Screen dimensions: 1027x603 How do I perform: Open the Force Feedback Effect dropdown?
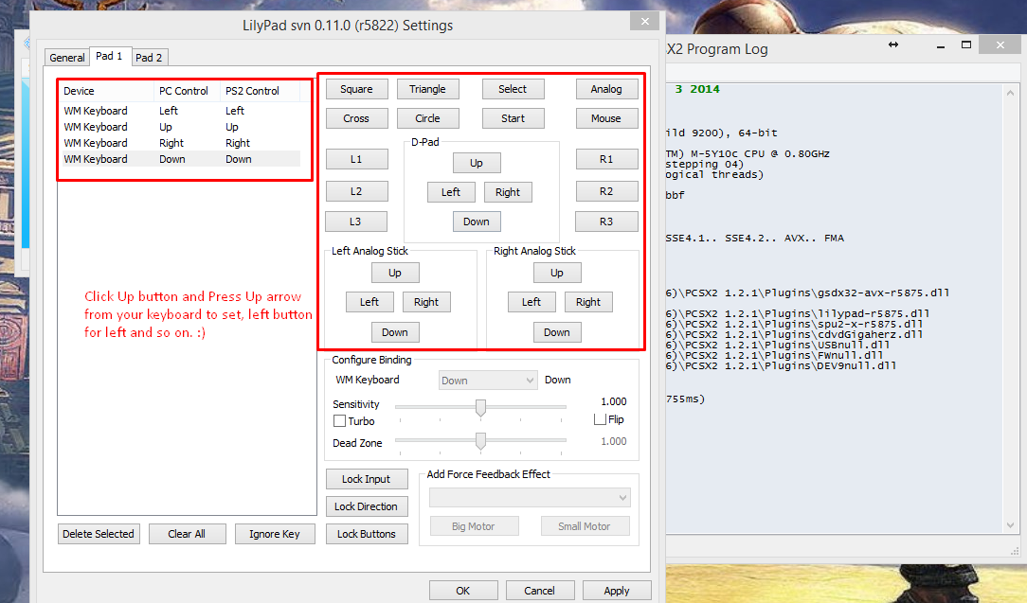(530, 498)
